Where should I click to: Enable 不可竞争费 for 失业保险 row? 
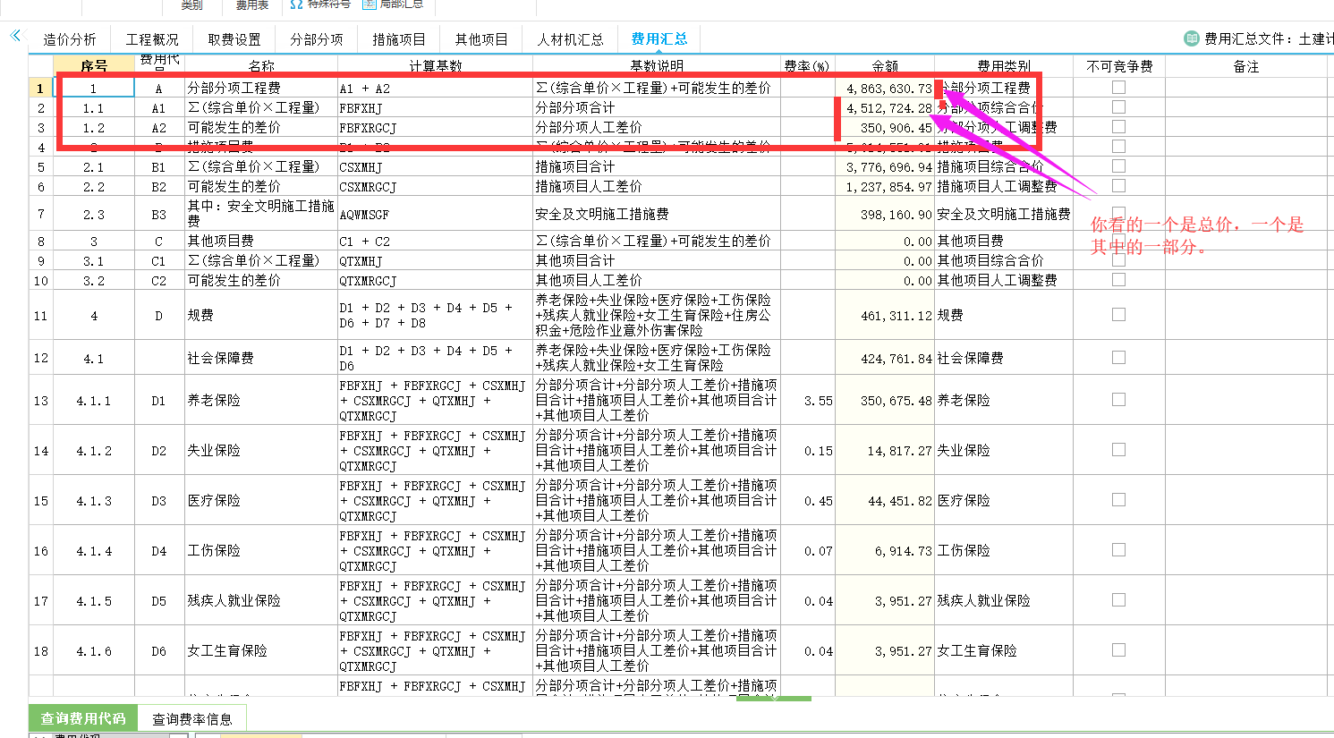coord(1118,450)
